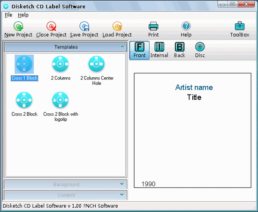Image resolution: width=258 pixels, height=212 pixels.
Task: Open the ToolBox briefcase icon
Action: coord(240,26)
